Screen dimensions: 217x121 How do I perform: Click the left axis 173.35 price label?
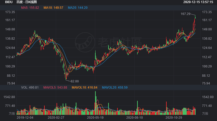click(x=10, y=12)
